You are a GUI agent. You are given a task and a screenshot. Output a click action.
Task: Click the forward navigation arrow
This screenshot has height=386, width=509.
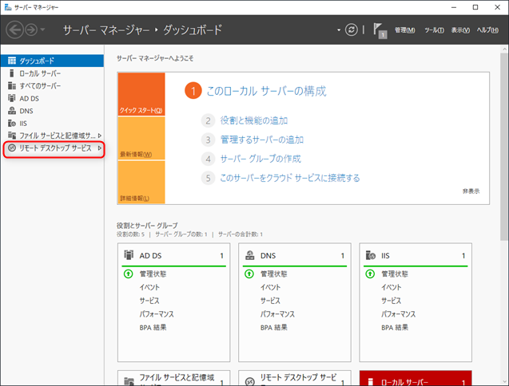(31, 30)
